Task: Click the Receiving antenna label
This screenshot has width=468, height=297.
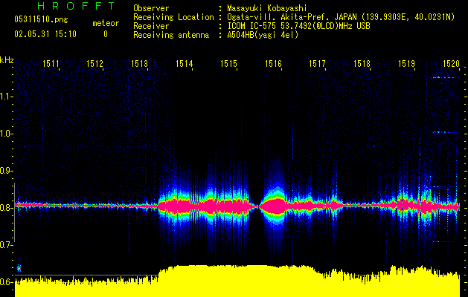Action: [x=171, y=35]
